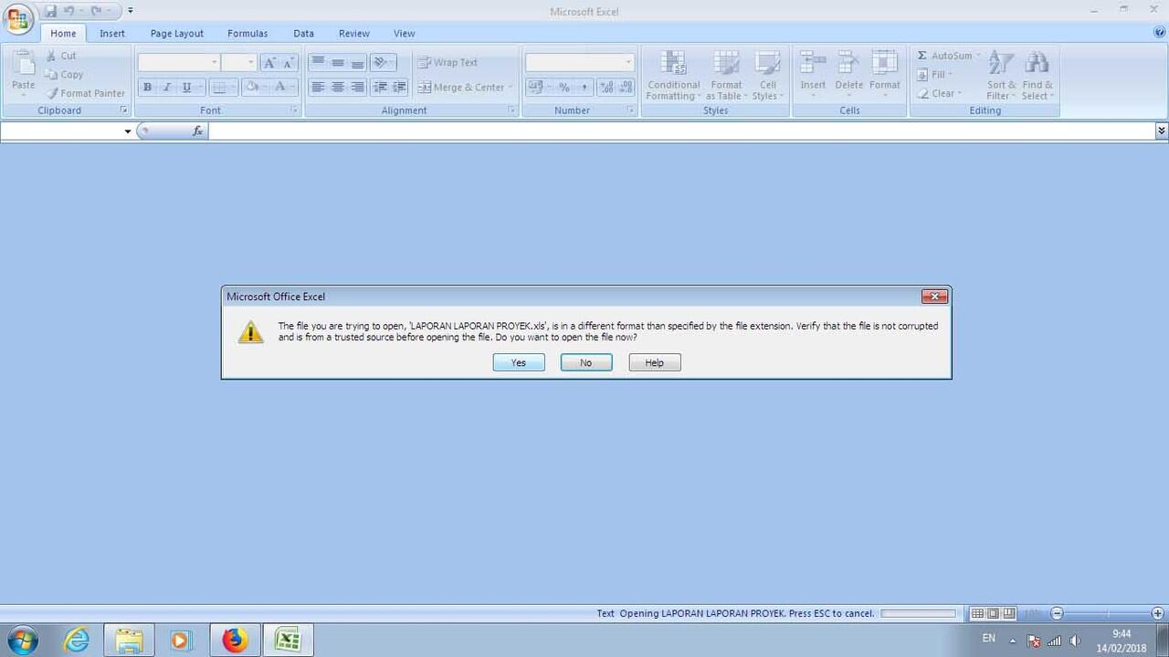Toggle Top Align
1169x657 pixels.
[318, 63]
